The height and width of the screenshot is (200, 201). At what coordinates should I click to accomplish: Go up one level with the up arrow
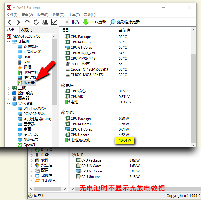click(x=27, y=22)
